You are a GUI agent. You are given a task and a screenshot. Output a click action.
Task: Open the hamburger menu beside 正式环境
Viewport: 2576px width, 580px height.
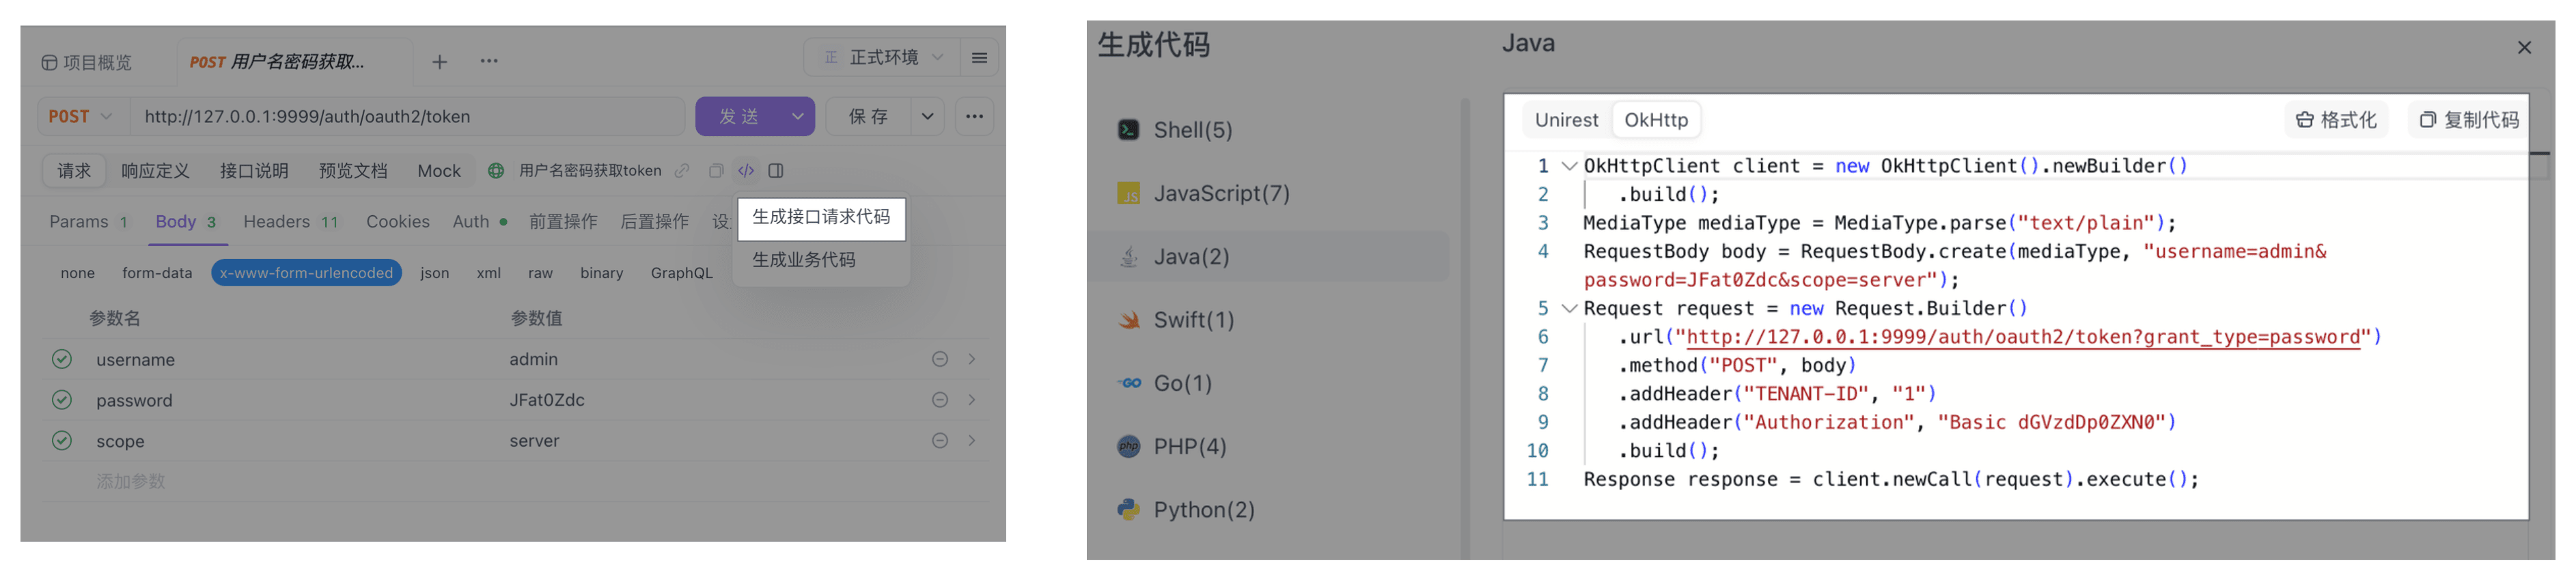click(x=980, y=58)
